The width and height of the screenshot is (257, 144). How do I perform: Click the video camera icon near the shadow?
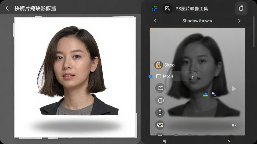[x=234, y=125]
